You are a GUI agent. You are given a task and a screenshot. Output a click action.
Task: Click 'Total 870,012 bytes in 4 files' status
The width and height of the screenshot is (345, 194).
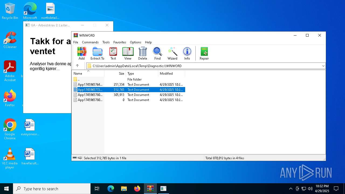point(225,158)
